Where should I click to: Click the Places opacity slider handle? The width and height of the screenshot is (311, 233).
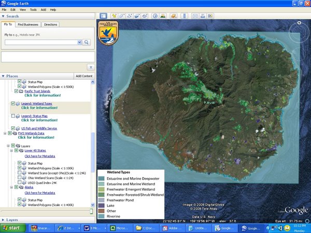(91, 211)
